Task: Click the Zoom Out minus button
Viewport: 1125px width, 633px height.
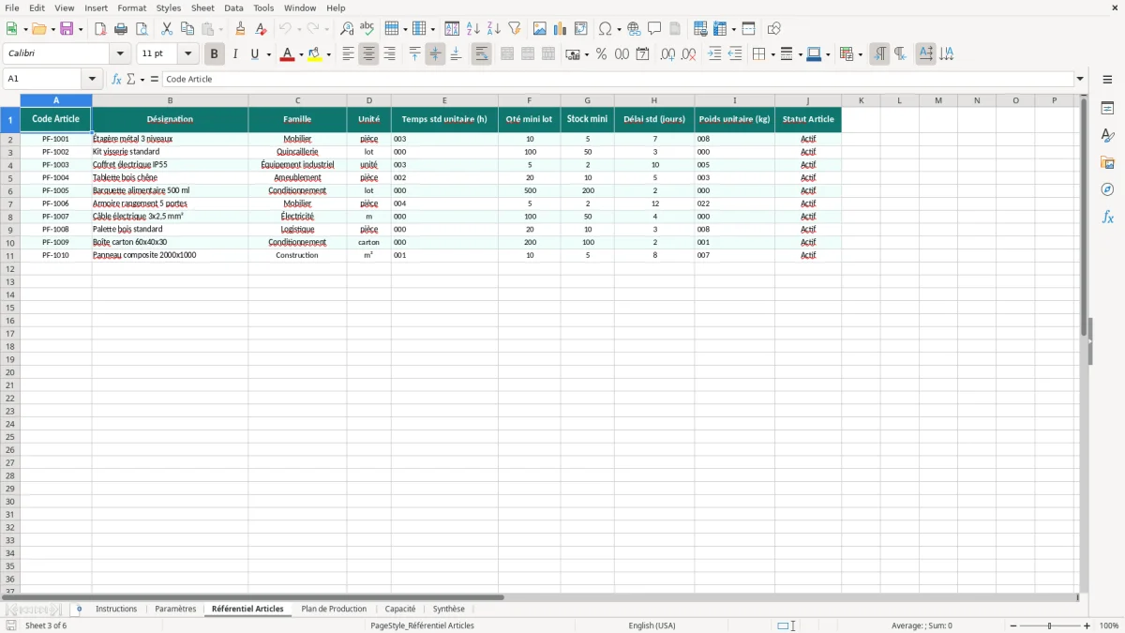Action: [1013, 625]
